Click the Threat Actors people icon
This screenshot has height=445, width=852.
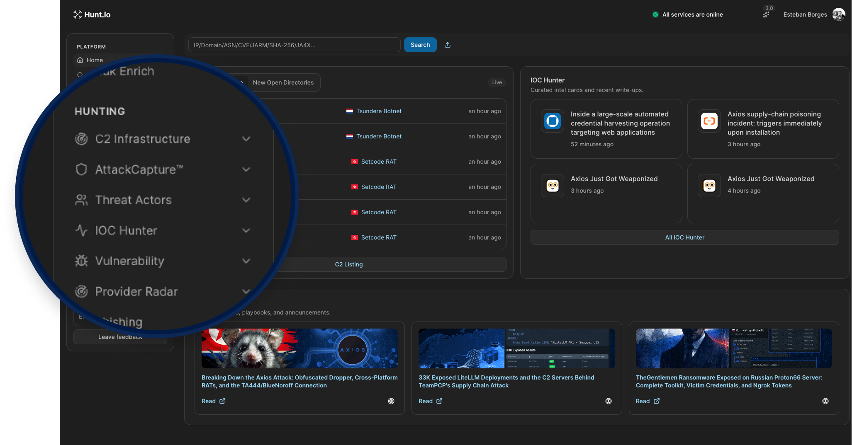tap(81, 200)
